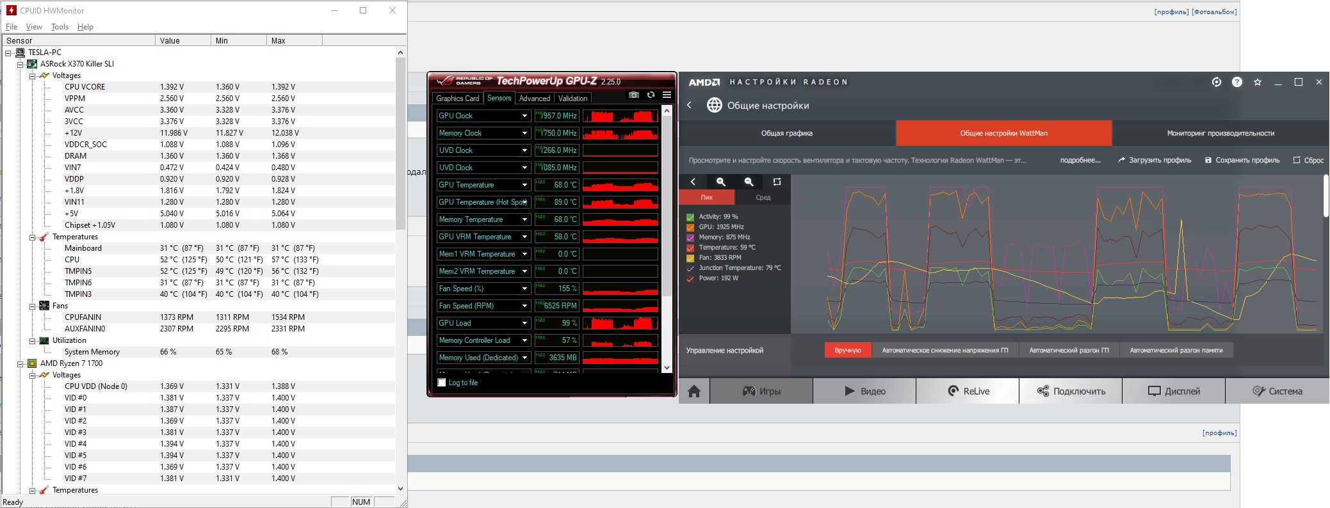This screenshot has height=508, width=1330.
Task: Switch to Мониторинг производительности tab
Action: point(1221,133)
